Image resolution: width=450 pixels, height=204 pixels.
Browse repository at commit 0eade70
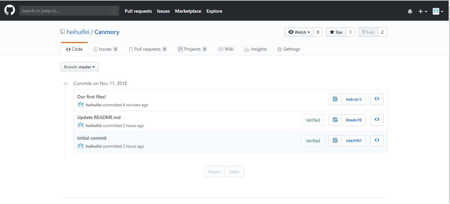[x=377, y=120]
